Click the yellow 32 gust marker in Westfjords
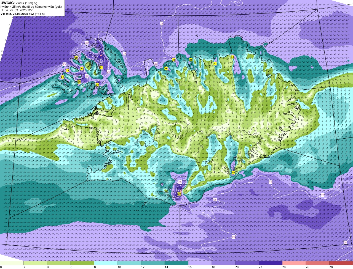 82,68
